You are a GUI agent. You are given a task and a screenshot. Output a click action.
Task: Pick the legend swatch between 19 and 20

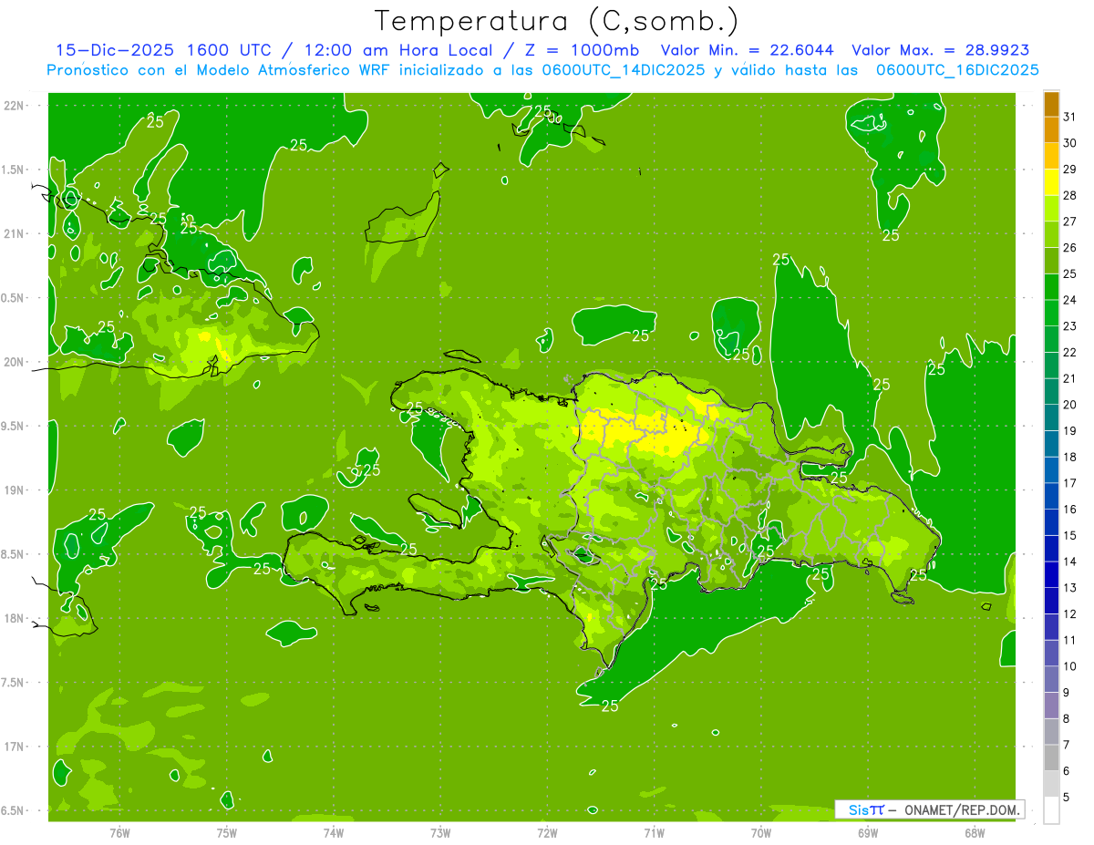(x=1051, y=417)
